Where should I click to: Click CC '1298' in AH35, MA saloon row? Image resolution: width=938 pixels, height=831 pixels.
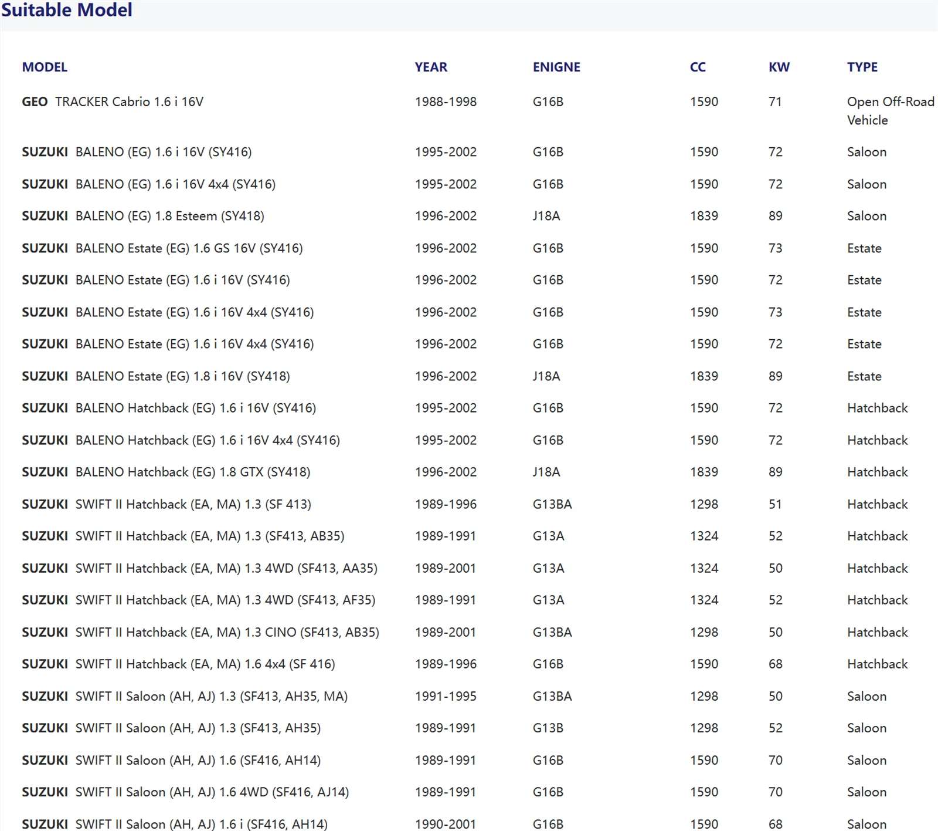[704, 696]
